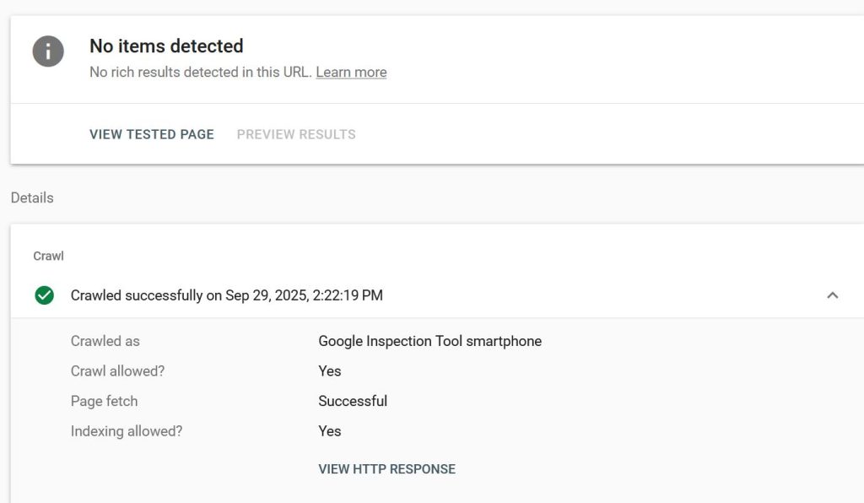Click the gray info circle icon
864x503 pixels.
click(x=48, y=52)
